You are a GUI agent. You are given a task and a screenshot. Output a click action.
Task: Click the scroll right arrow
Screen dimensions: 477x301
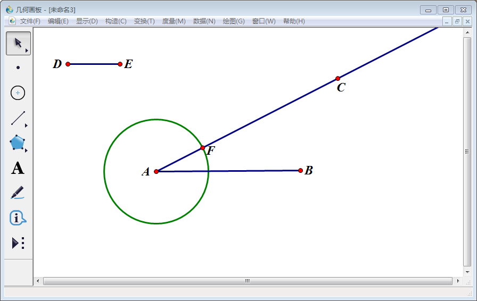click(458, 281)
